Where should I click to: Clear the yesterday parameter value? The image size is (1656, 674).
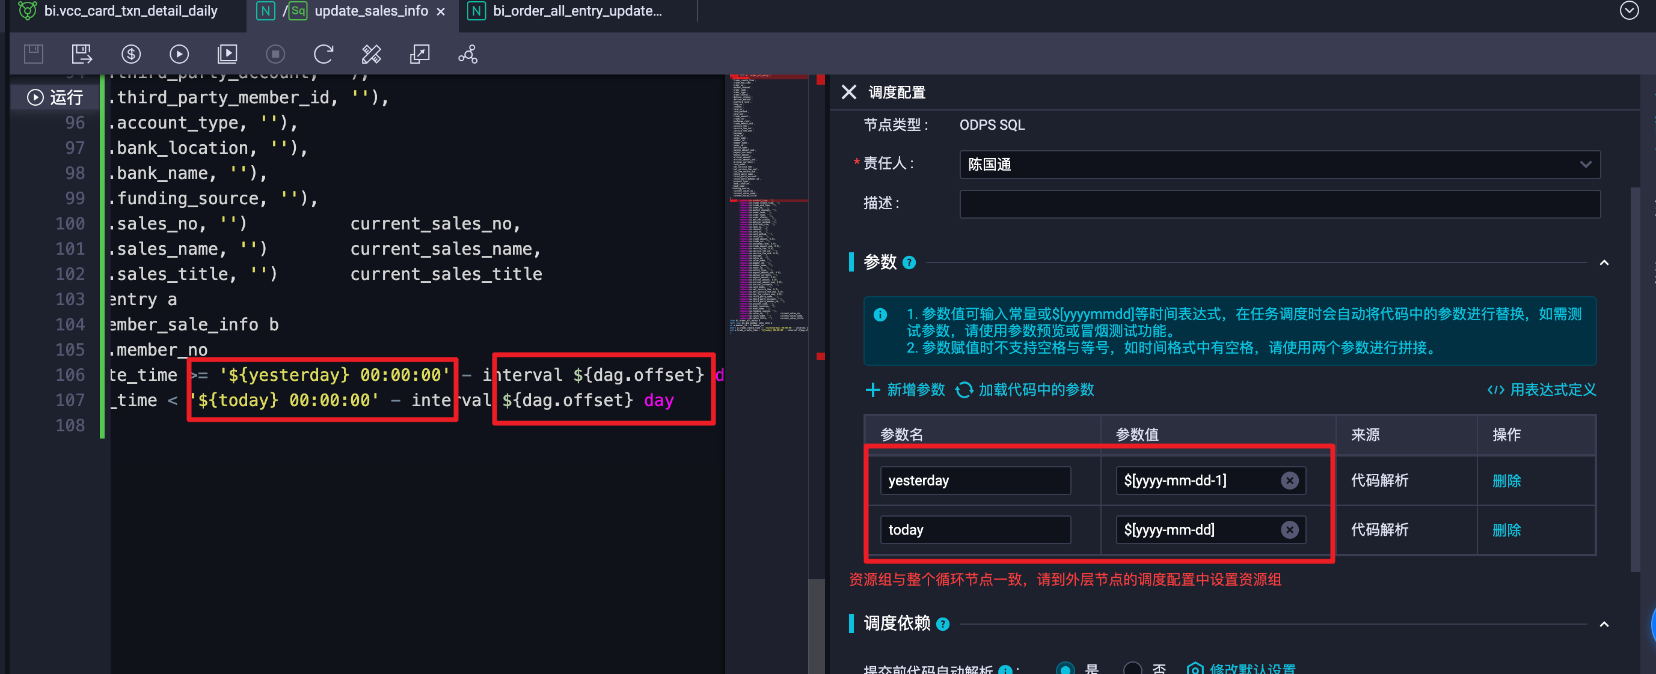(x=1290, y=481)
